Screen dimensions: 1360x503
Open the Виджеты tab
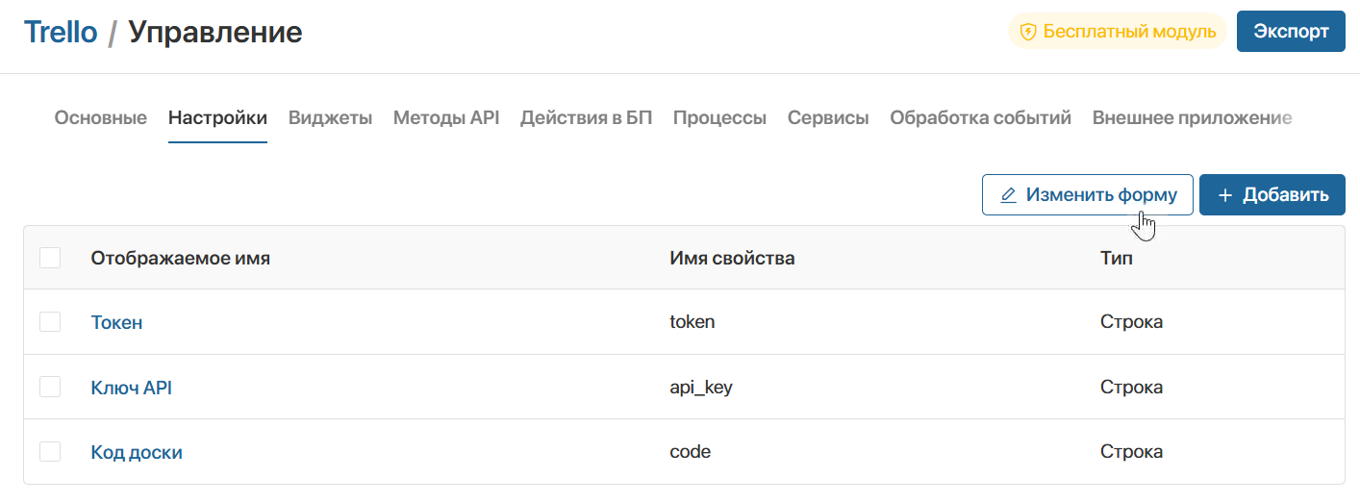click(330, 118)
